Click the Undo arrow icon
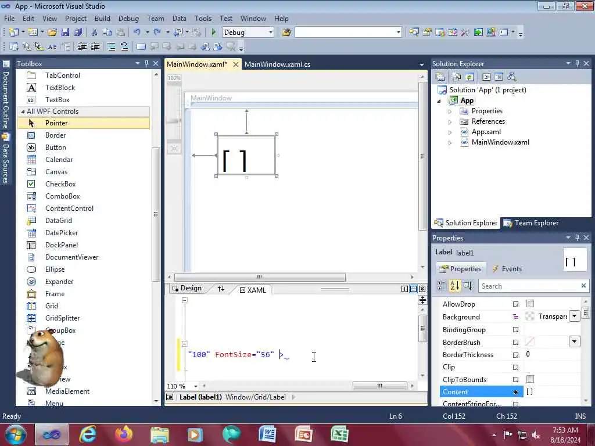Image resolution: width=595 pixels, height=446 pixels. click(x=137, y=33)
